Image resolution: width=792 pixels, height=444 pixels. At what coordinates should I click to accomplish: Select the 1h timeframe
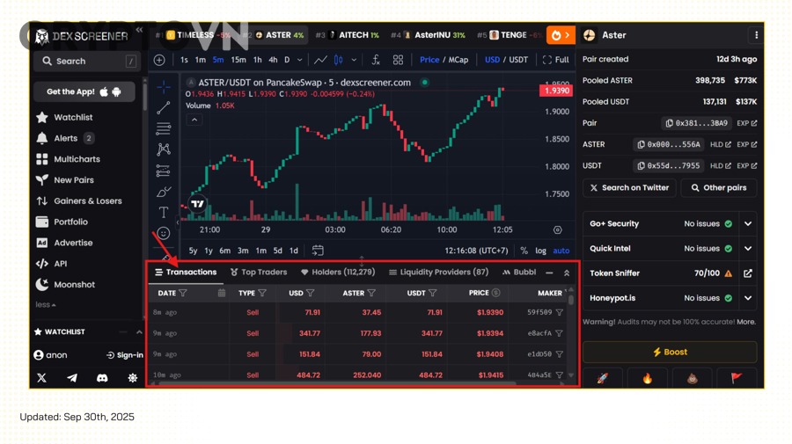coord(258,60)
